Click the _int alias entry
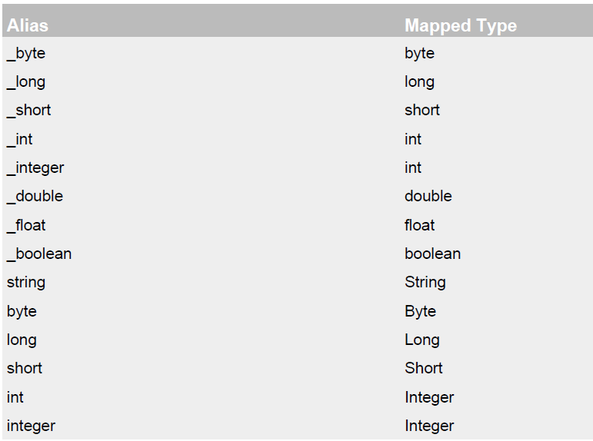The height and width of the screenshot is (441, 593). (20, 139)
